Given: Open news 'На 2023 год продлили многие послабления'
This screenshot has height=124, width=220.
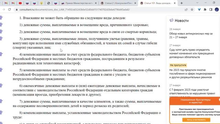Looking at the screenshot, I should pos(192,73).
